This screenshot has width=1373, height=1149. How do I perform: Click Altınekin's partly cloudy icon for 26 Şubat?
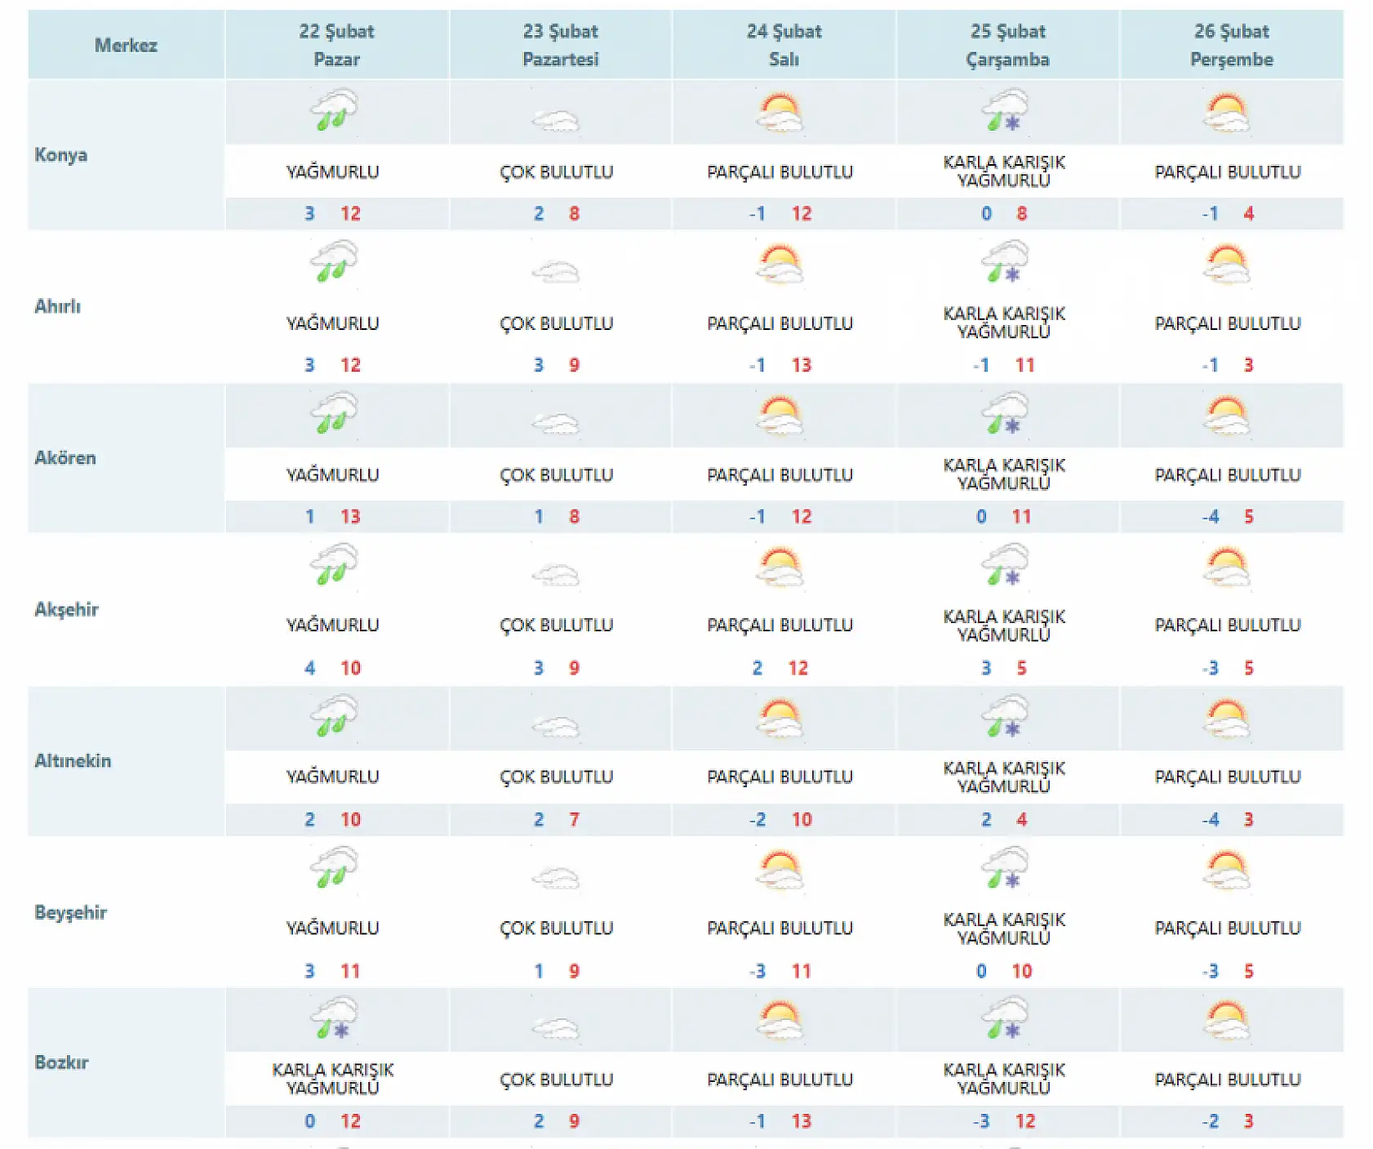pyautogui.click(x=1227, y=719)
